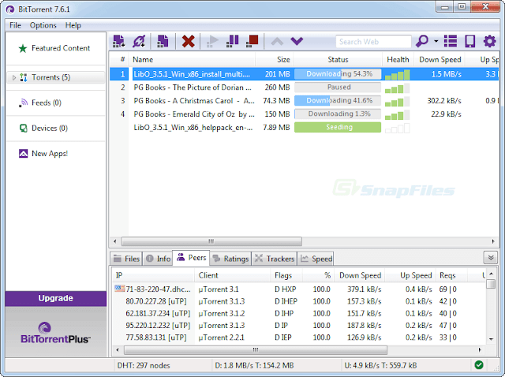Switch to the Trackers tab

coord(275,259)
